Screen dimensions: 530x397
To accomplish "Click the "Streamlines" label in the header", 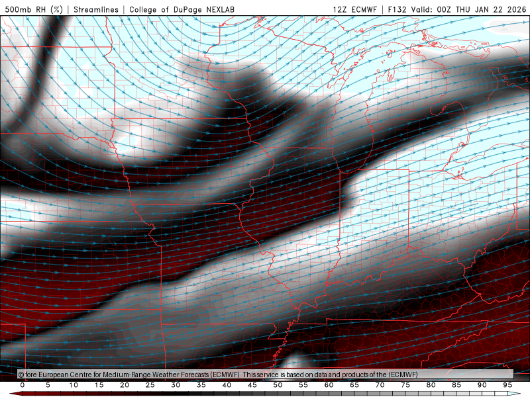I will 96,9.
